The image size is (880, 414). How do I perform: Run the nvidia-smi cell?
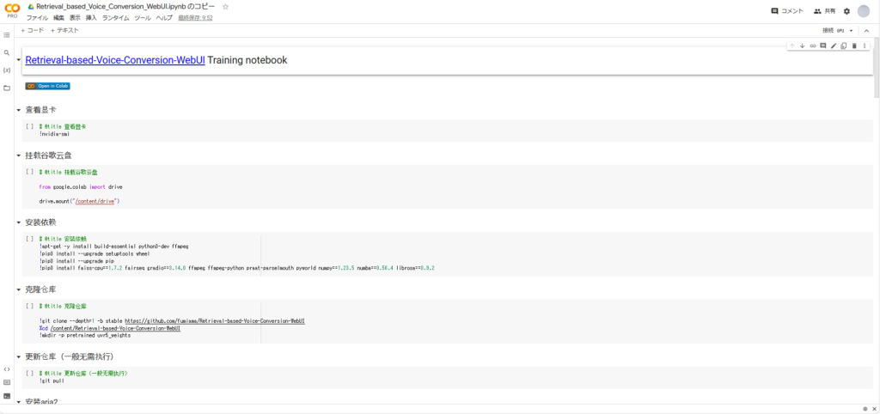pyautogui.click(x=30, y=127)
